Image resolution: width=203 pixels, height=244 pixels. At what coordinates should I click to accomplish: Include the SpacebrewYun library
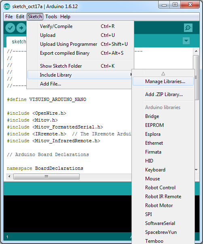point(163,232)
